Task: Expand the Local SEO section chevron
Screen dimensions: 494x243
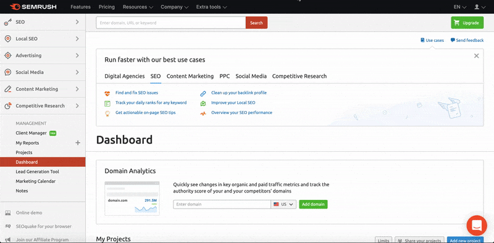Action: coord(77,39)
